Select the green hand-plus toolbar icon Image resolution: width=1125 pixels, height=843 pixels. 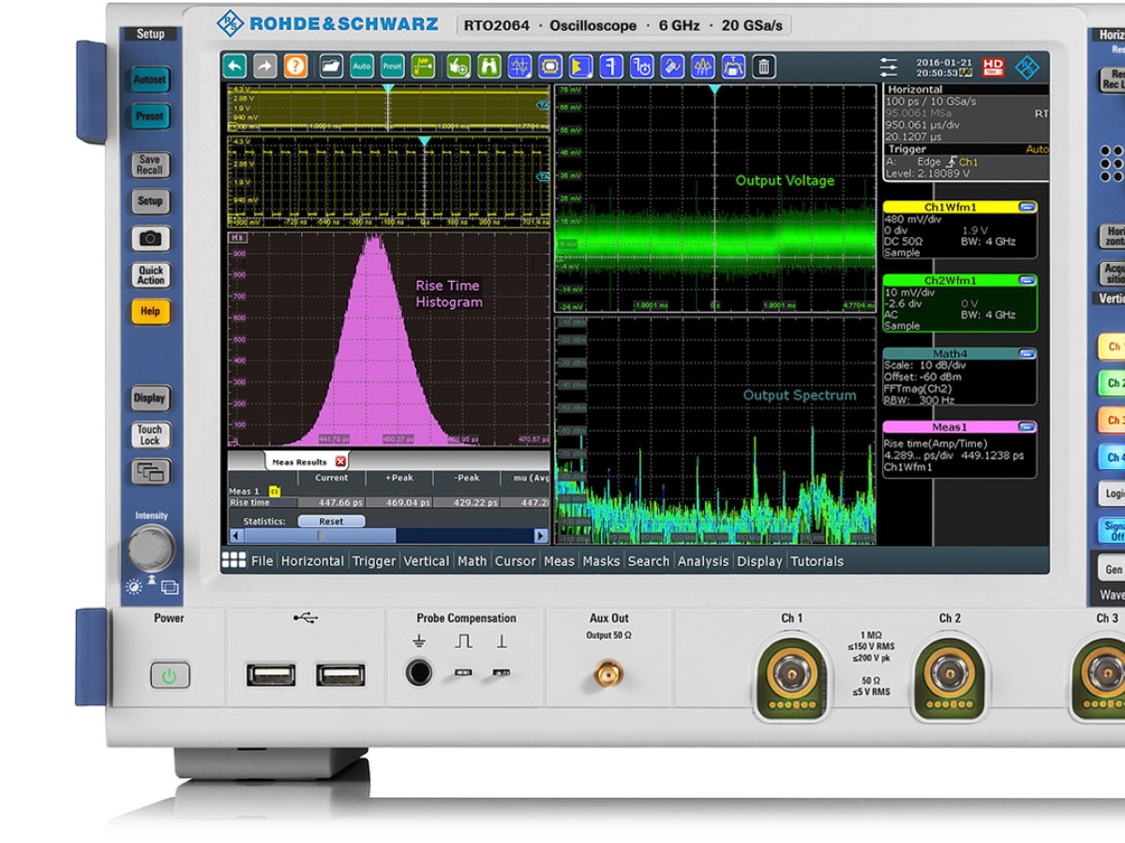[457, 67]
